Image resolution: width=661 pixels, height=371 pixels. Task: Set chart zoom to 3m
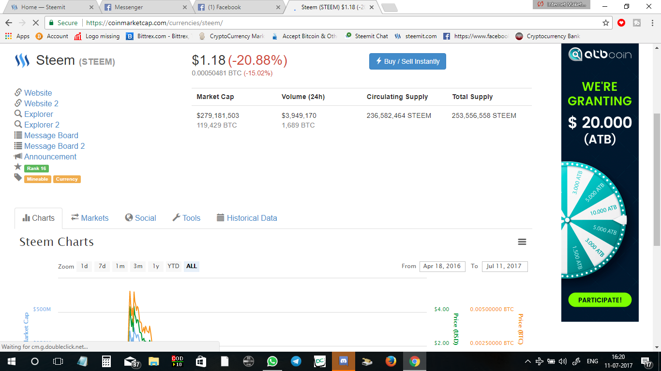[138, 266]
